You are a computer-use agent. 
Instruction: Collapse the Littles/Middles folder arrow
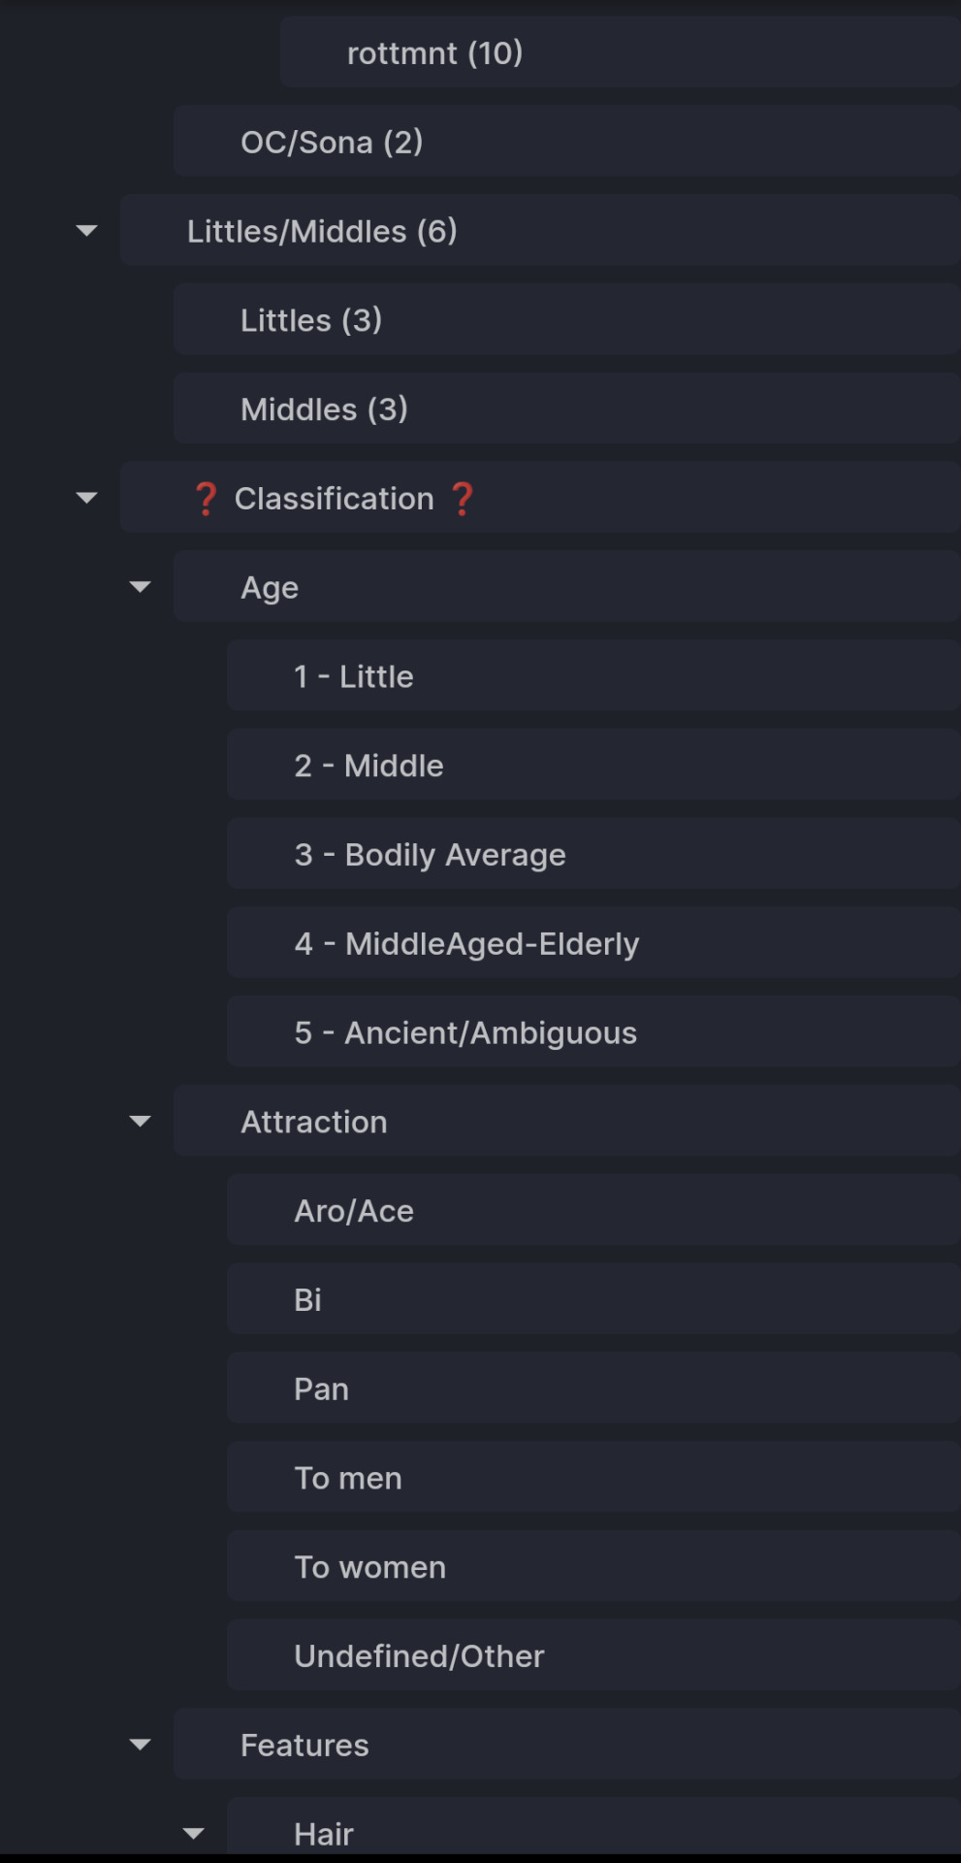[86, 231]
